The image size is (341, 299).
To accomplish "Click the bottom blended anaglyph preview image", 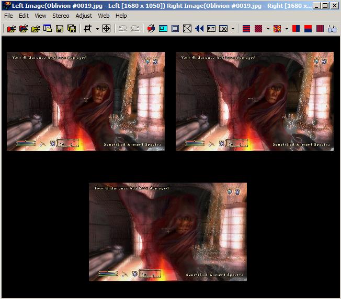I will pyautogui.click(x=168, y=232).
